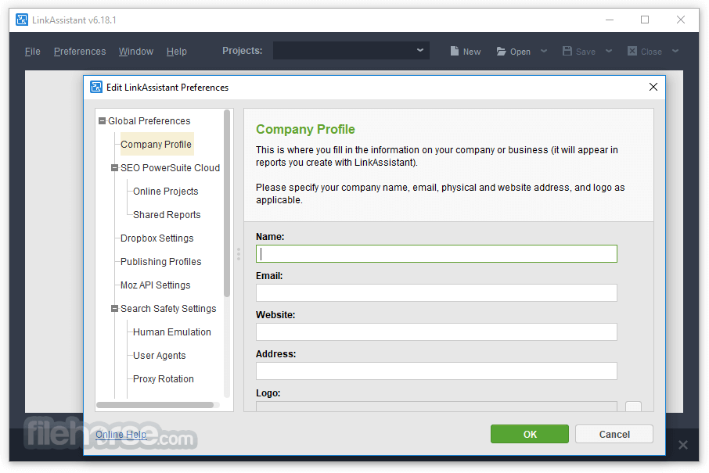This screenshot has width=709, height=473.
Task: Expand the Close button dropdown arrow
Action: (675, 51)
